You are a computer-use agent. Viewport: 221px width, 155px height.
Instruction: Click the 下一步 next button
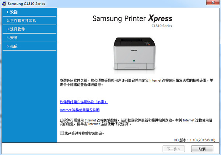[173, 149]
